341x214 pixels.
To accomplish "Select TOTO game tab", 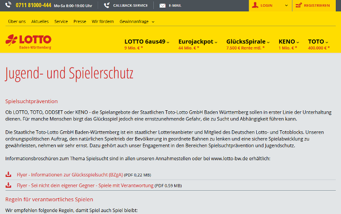I will (x=316, y=41).
